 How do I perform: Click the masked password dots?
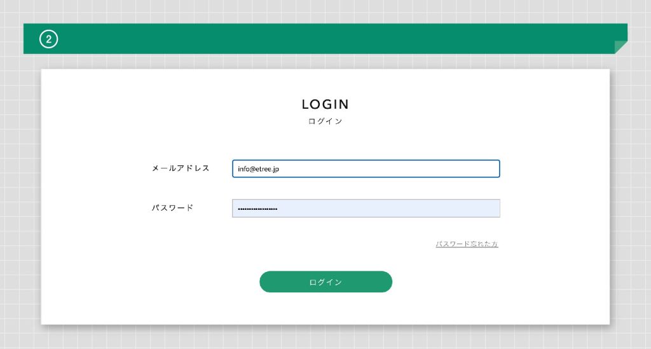[257, 209]
